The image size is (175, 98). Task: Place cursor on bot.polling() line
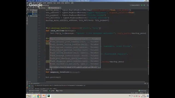[x=53, y=77]
